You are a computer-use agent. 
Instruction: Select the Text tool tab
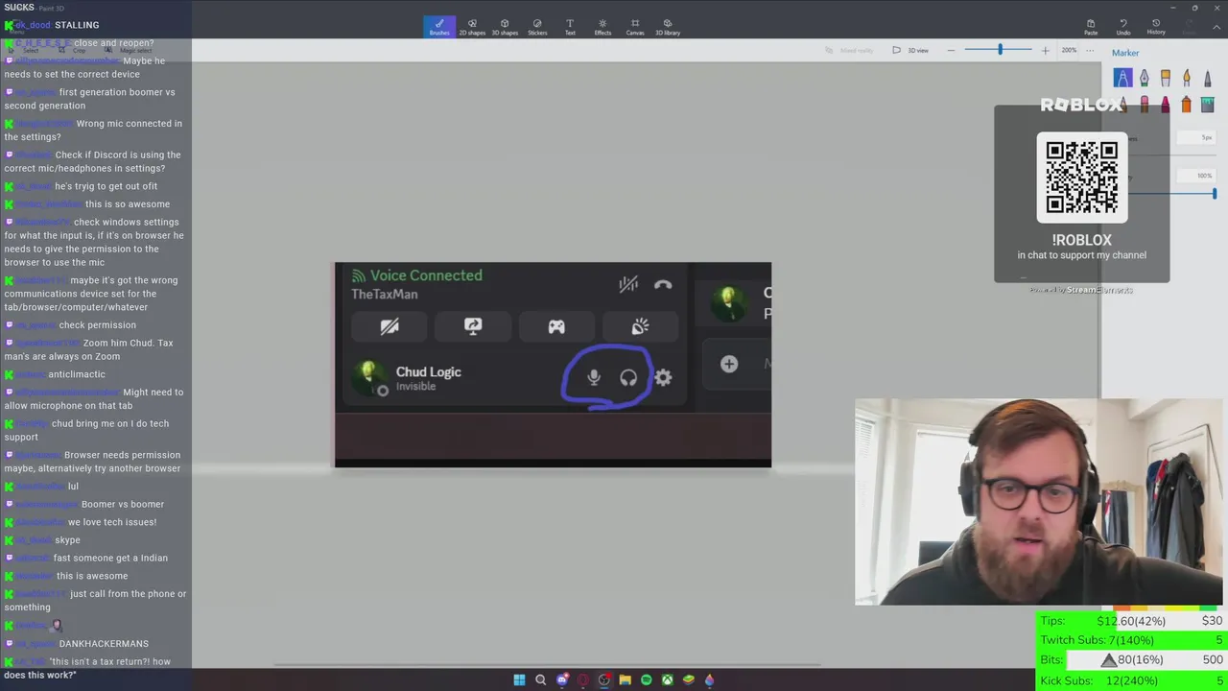tap(570, 27)
